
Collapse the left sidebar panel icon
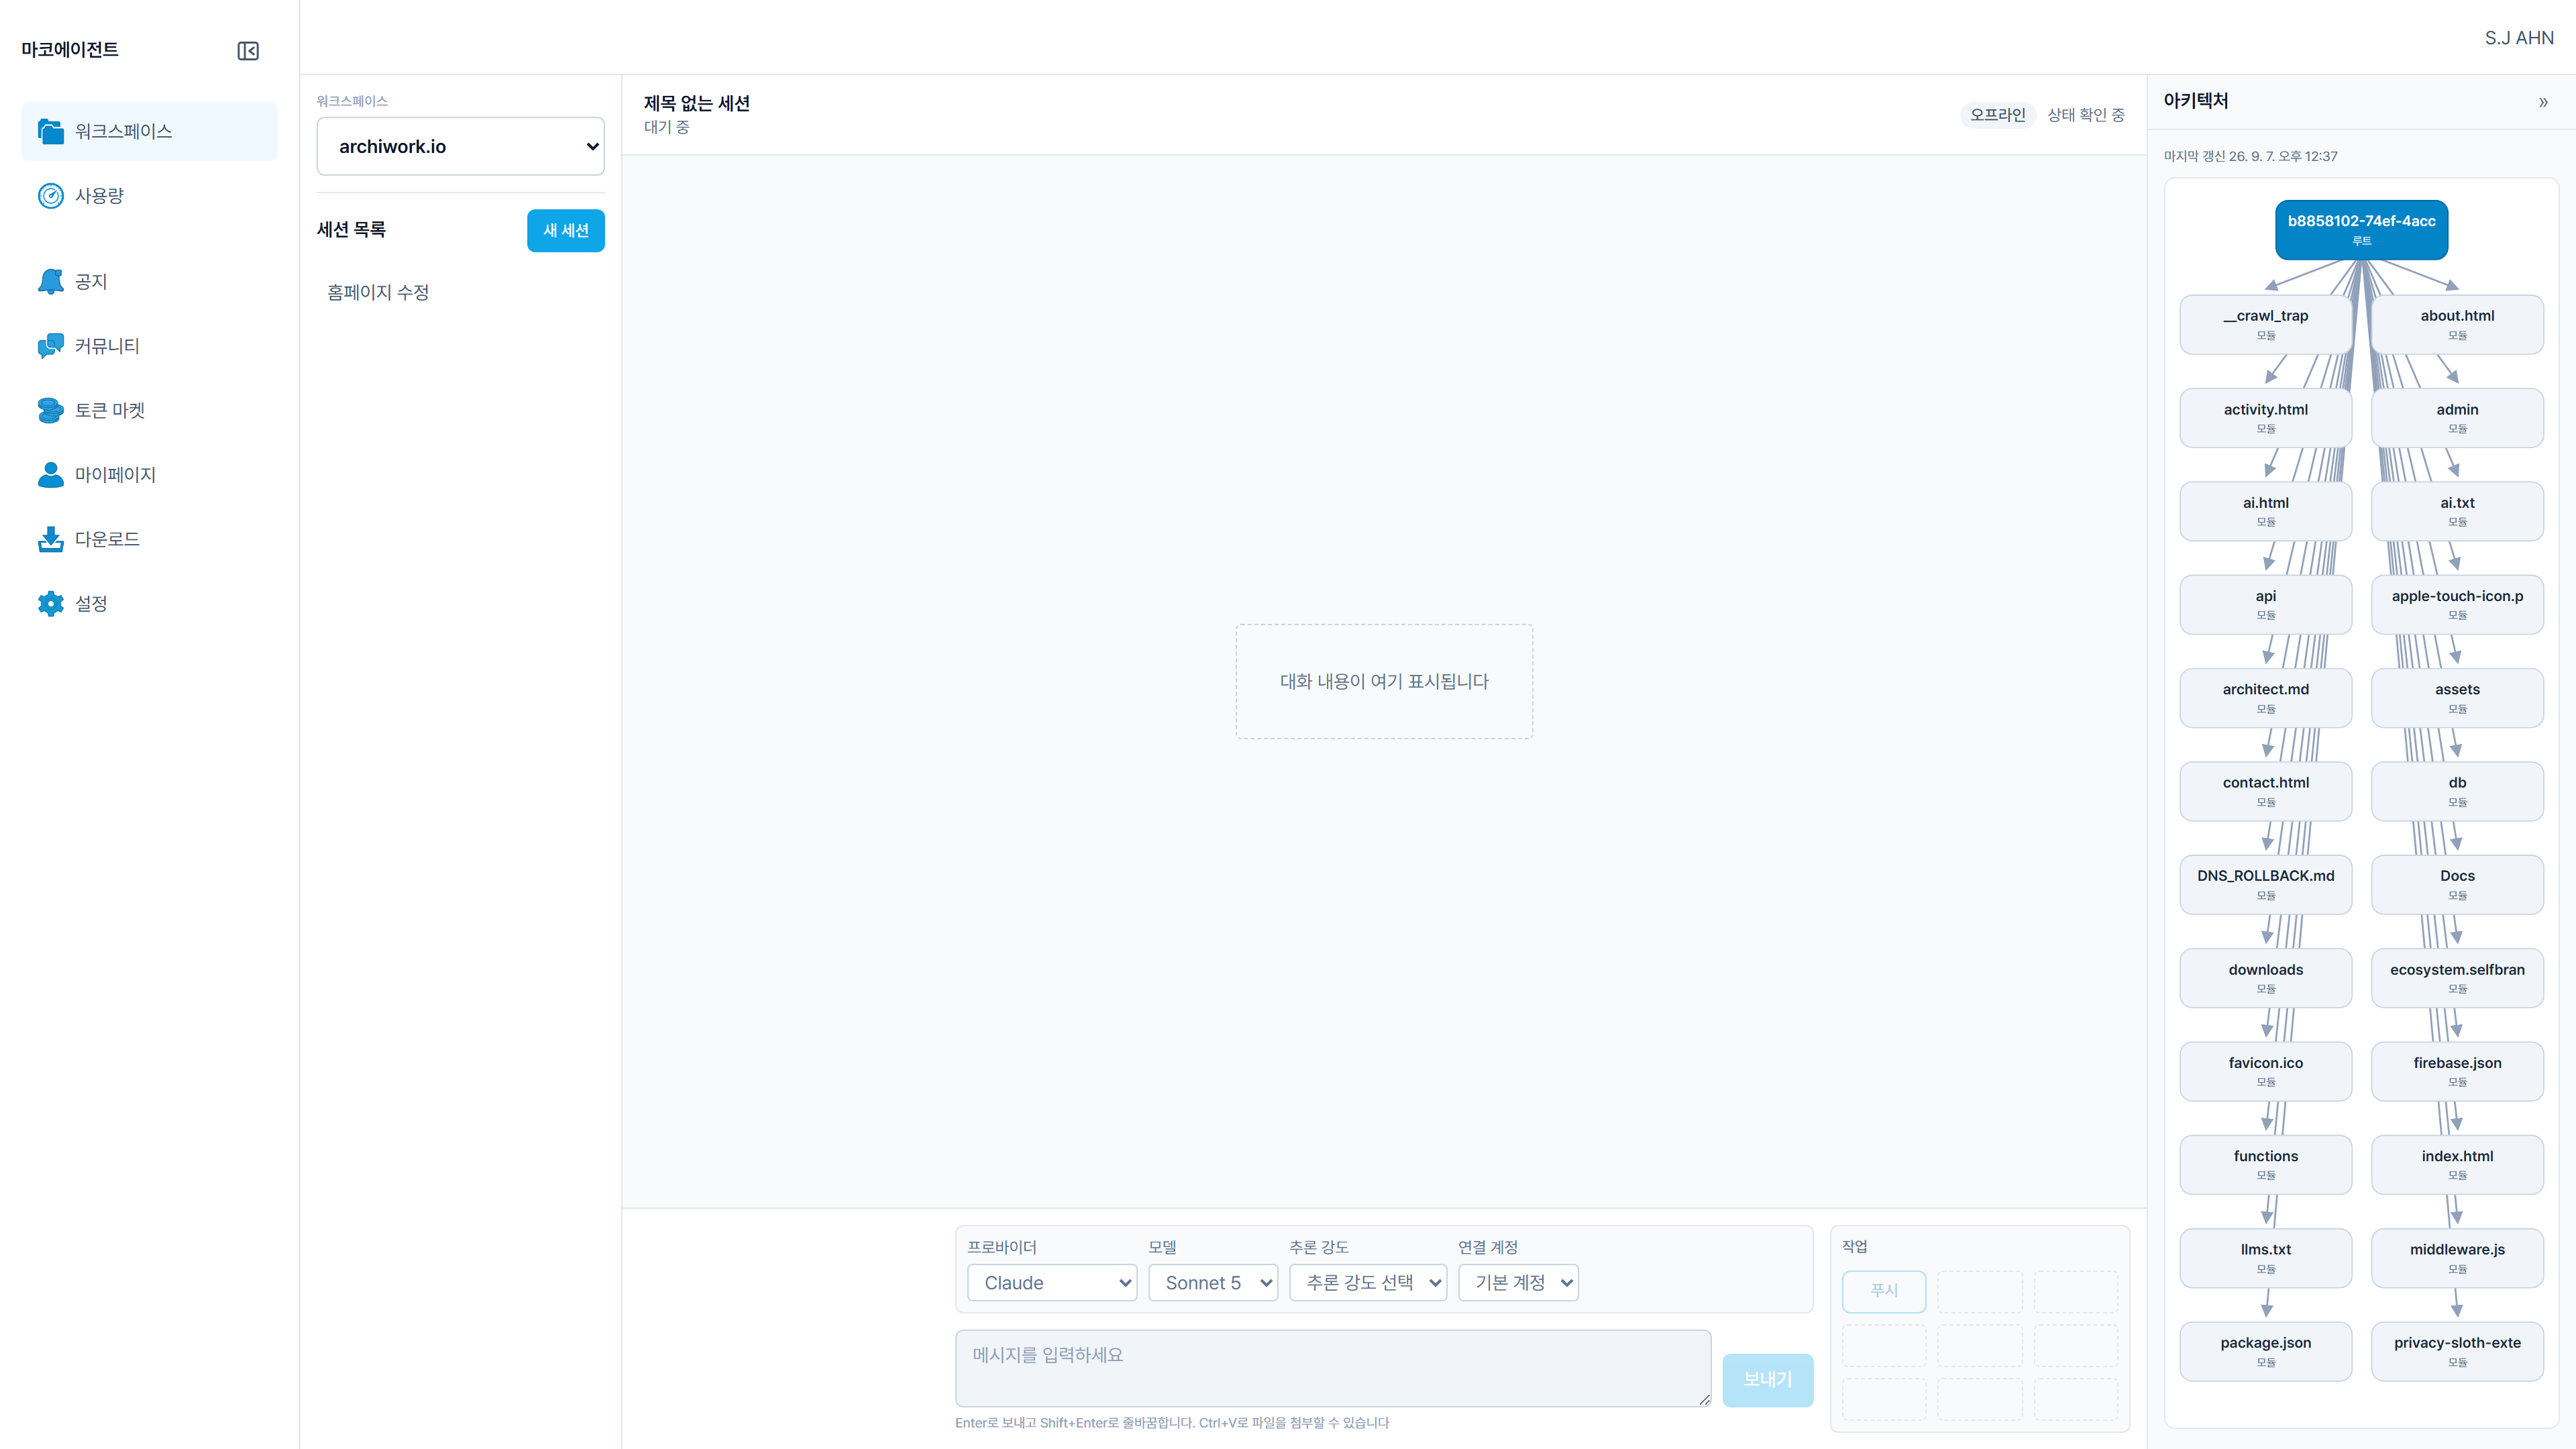[x=248, y=51]
